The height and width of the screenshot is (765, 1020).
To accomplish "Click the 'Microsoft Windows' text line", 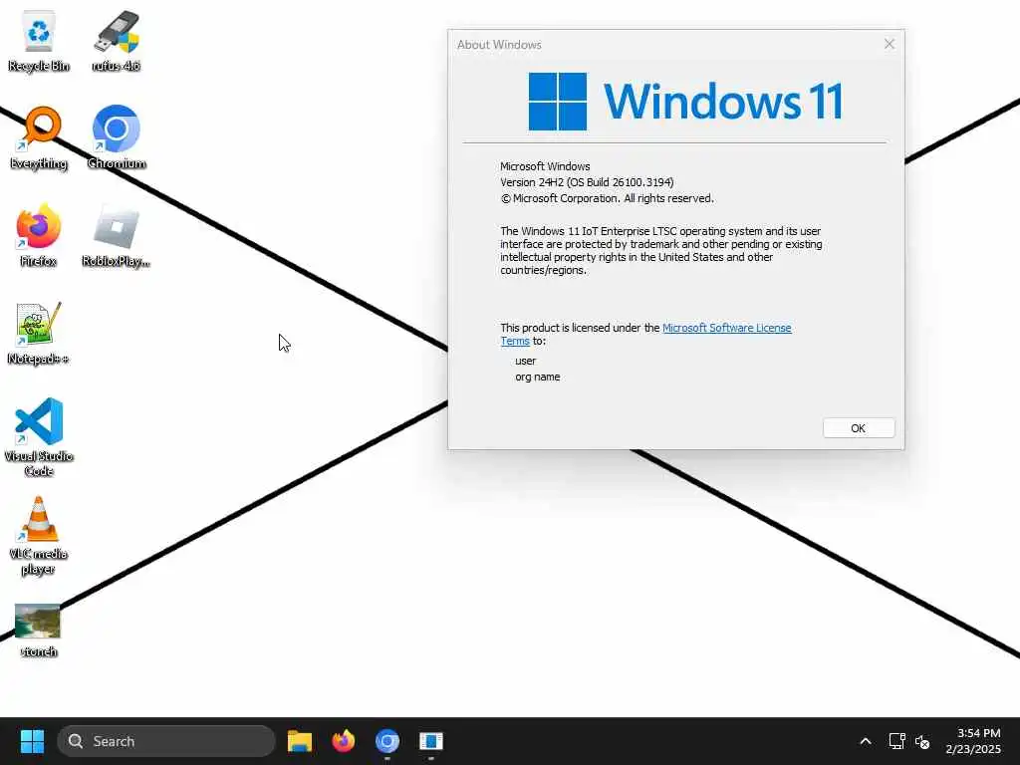I will click(545, 166).
